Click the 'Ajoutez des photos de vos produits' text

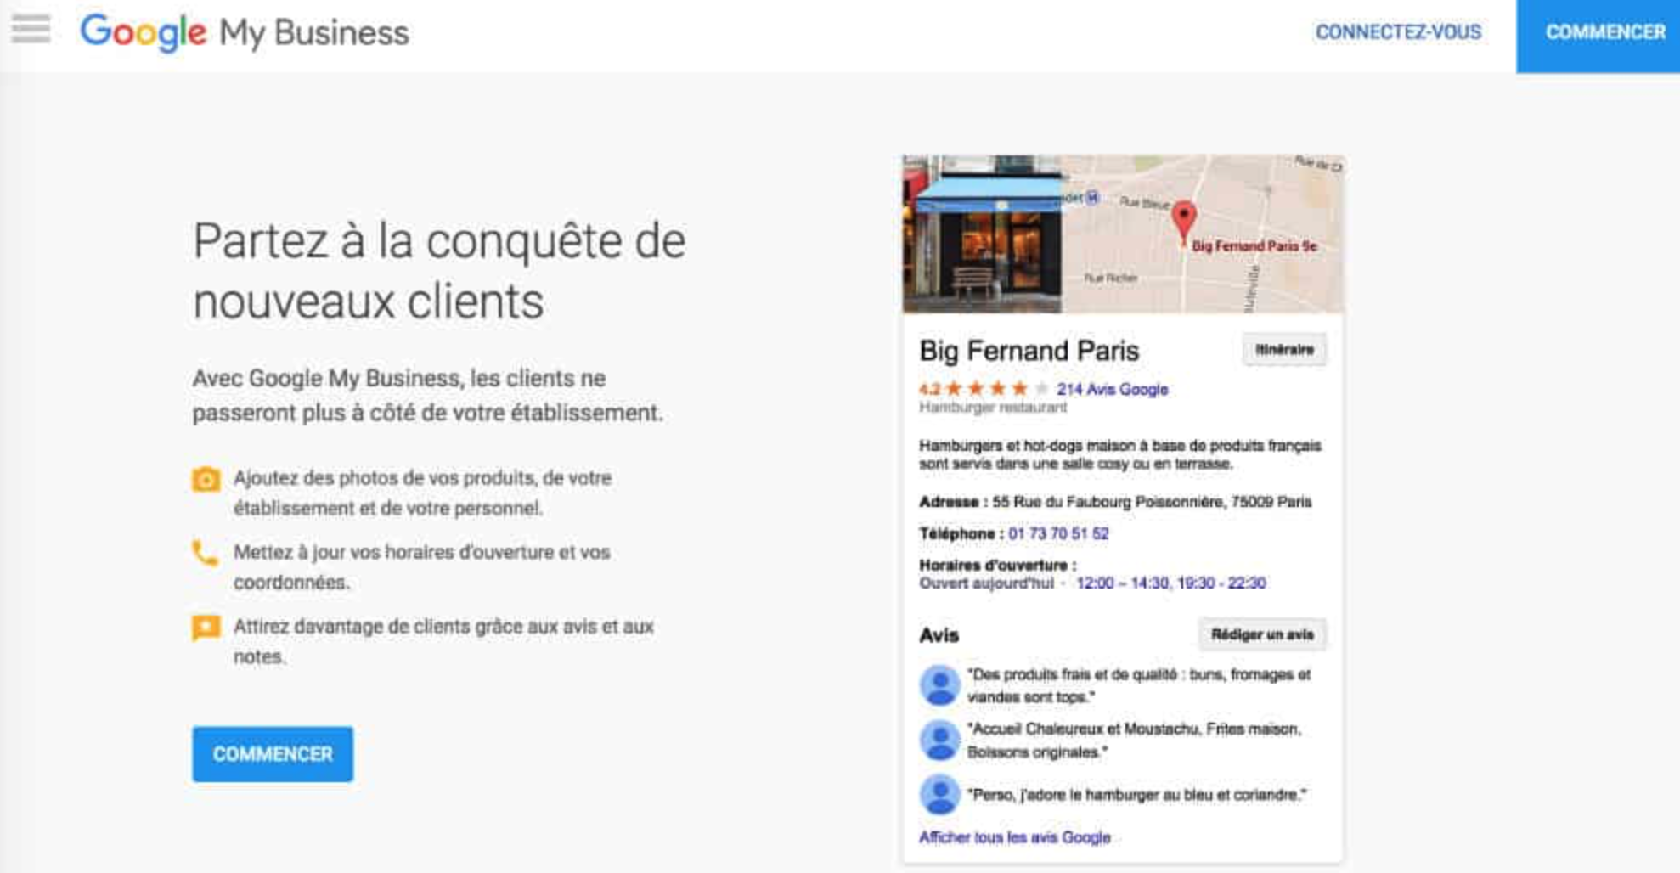tap(423, 493)
